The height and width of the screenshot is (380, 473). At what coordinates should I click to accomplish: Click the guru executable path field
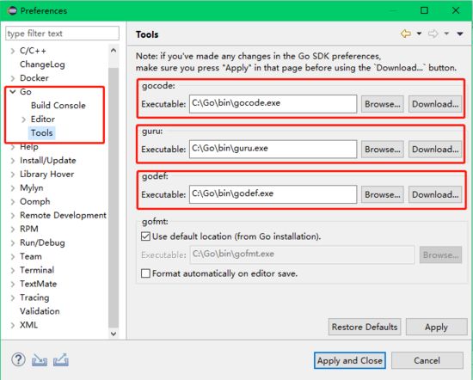pyautogui.click(x=273, y=149)
